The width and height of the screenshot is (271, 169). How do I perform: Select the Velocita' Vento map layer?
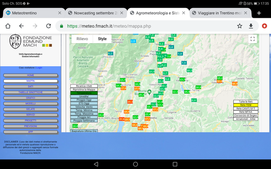(84, 107)
